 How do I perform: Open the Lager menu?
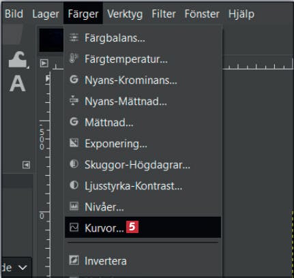pyautogui.click(x=46, y=14)
